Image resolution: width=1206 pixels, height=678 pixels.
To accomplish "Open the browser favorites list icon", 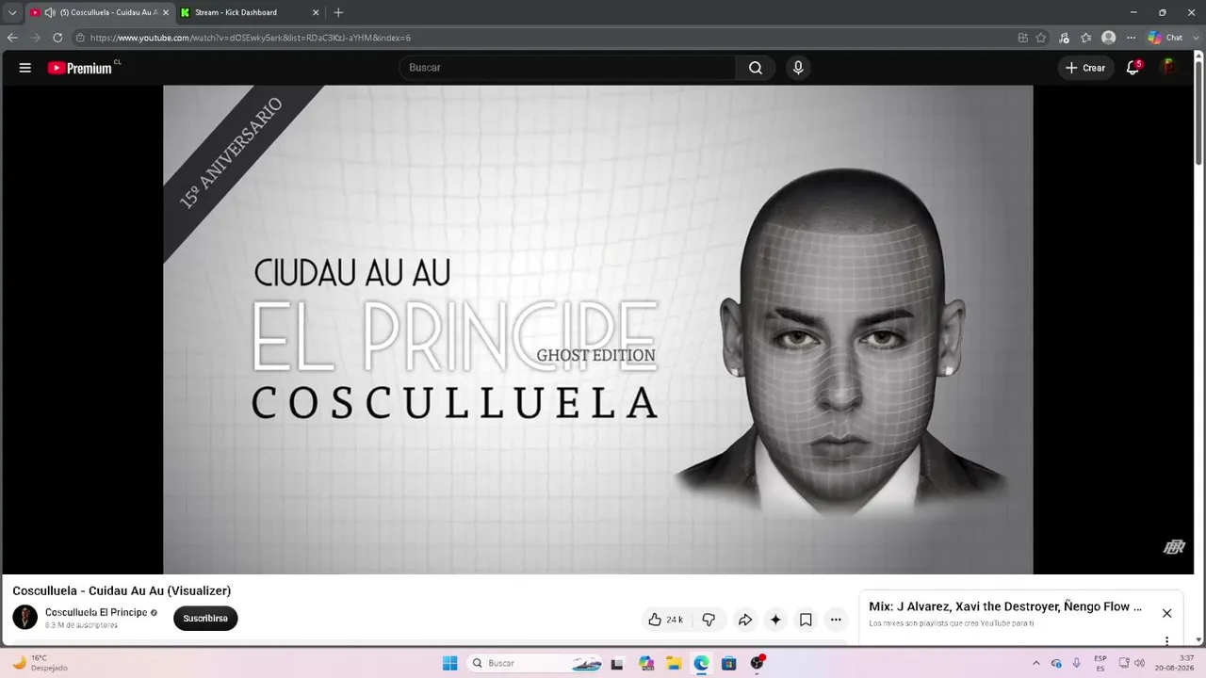I will (1086, 38).
